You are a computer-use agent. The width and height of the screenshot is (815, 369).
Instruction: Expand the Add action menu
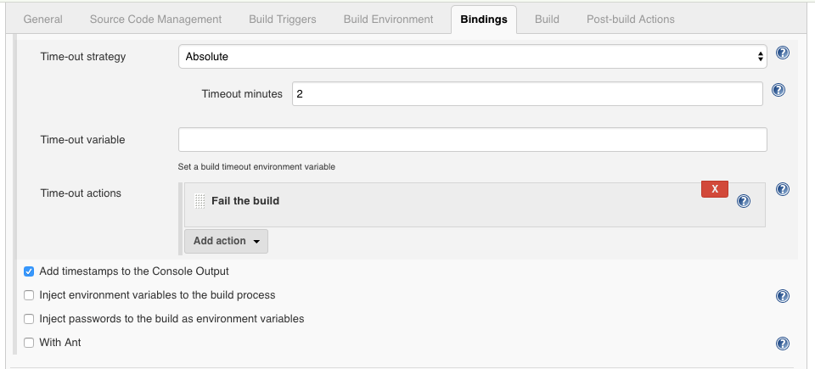(x=226, y=241)
